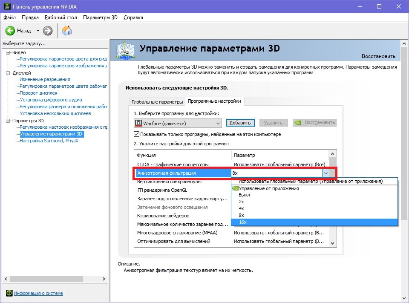Select 16x in the dropdown list

pos(314,222)
